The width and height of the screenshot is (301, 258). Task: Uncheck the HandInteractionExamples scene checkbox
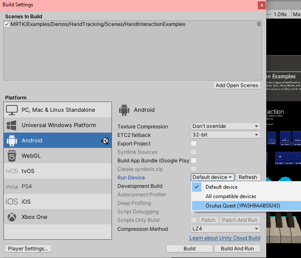tap(7, 25)
